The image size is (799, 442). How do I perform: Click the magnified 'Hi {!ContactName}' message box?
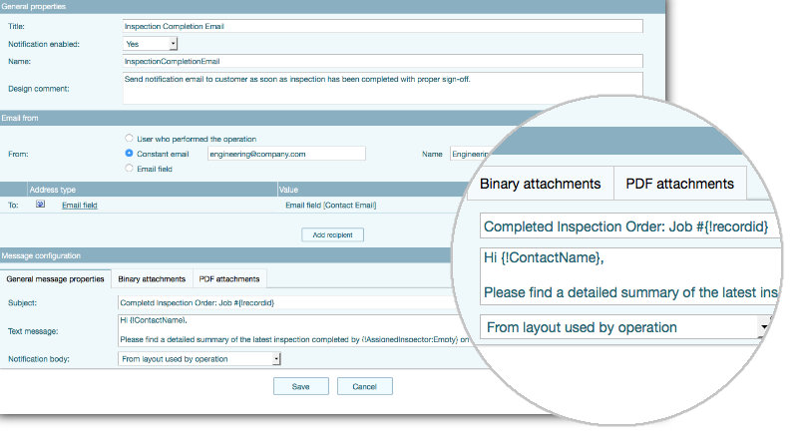[629, 275]
